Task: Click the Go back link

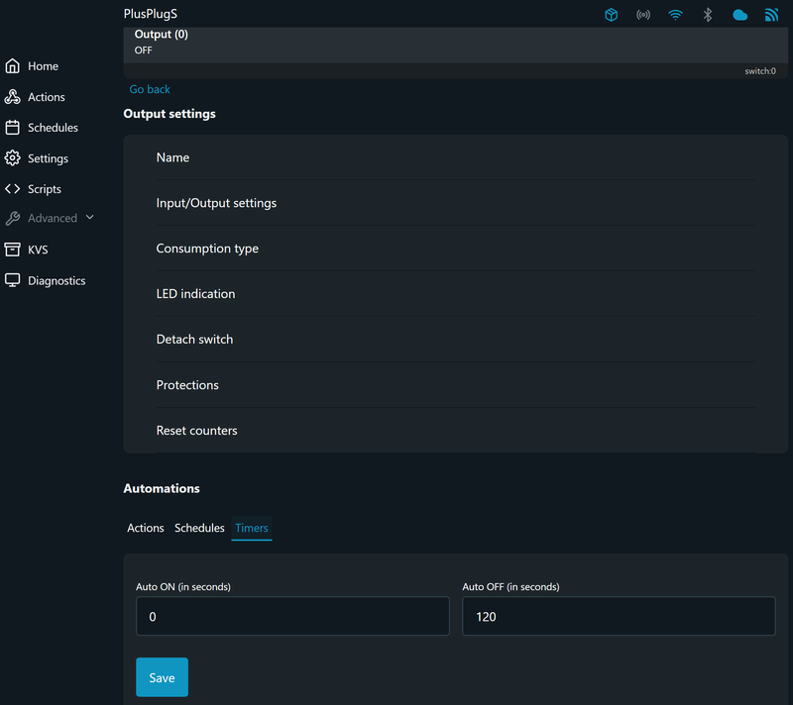Action: [x=150, y=89]
